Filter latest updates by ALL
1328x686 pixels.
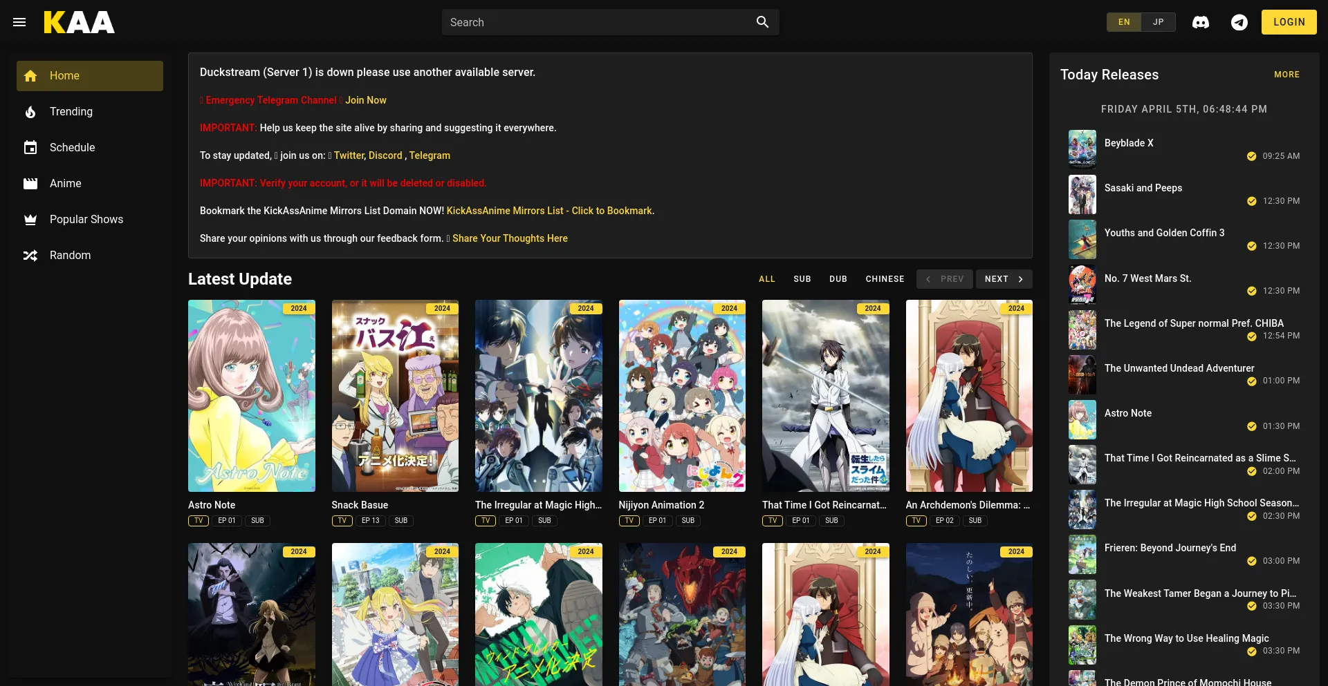[767, 279]
